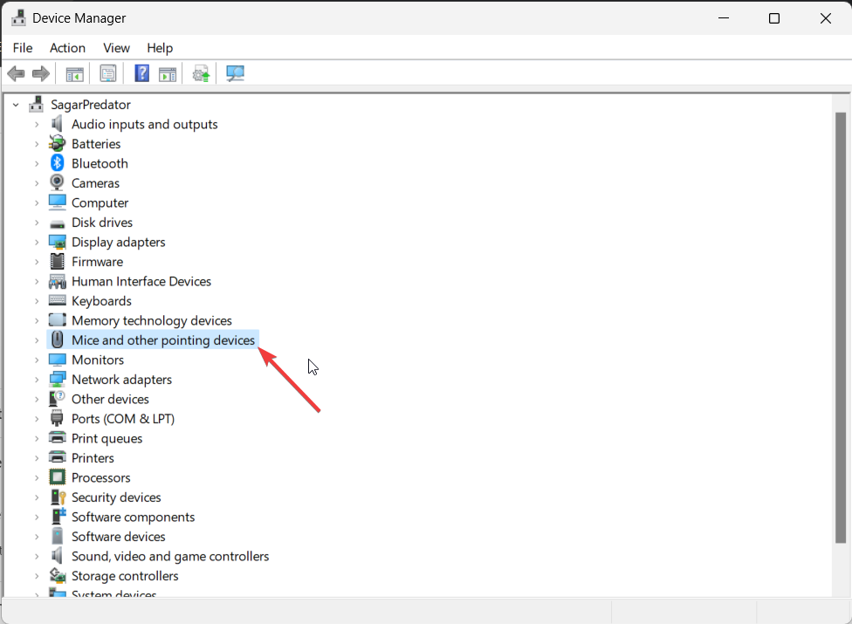Expand Sound, video and game controllers
The height and width of the screenshot is (624, 852).
tap(37, 557)
